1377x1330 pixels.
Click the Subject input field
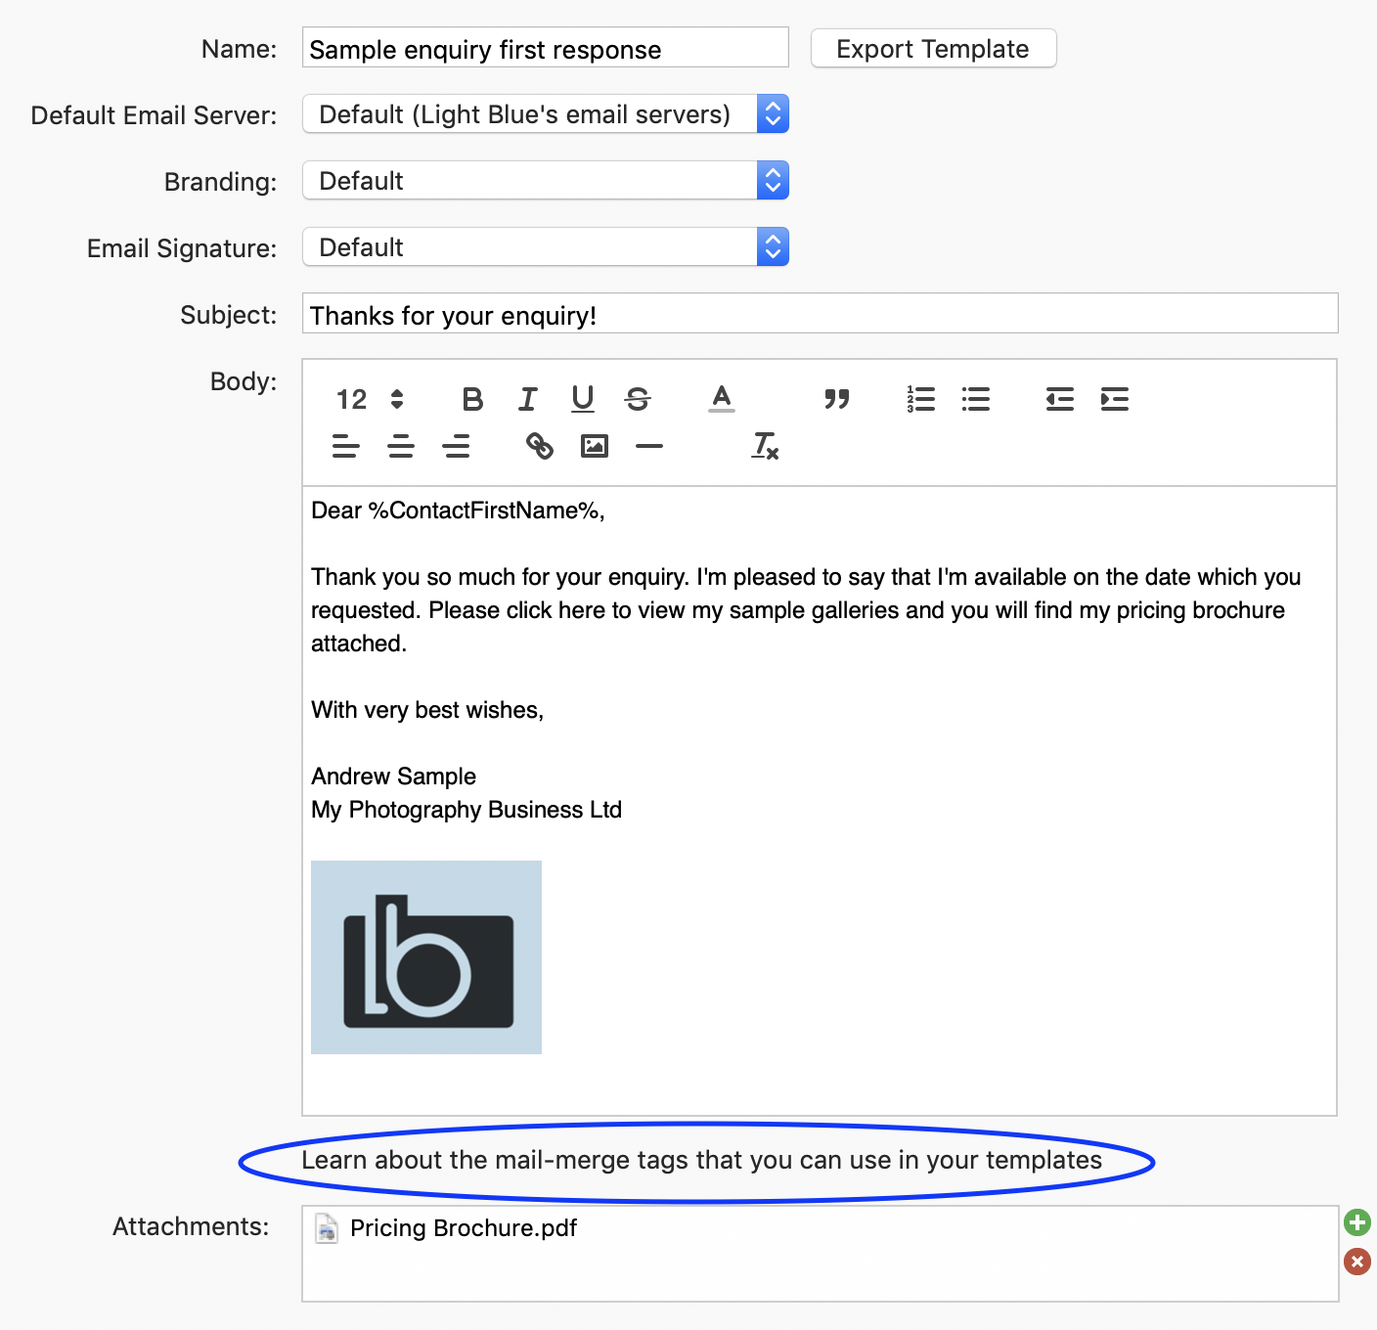(x=820, y=314)
